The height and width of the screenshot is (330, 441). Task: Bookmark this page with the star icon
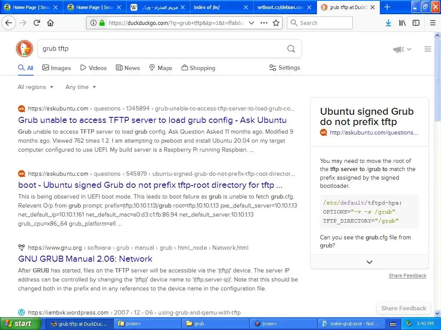pyautogui.click(x=276, y=23)
